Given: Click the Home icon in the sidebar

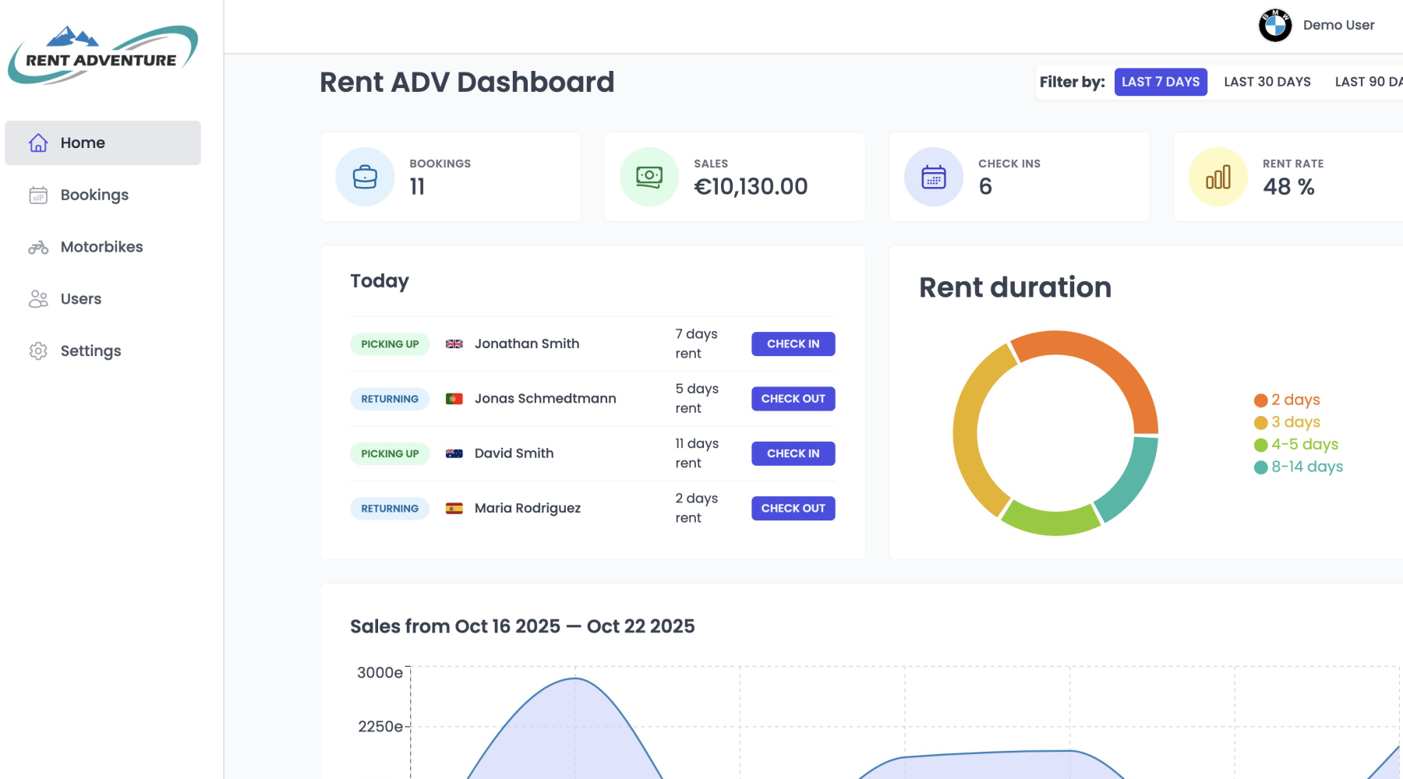Looking at the screenshot, I should (37, 143).
